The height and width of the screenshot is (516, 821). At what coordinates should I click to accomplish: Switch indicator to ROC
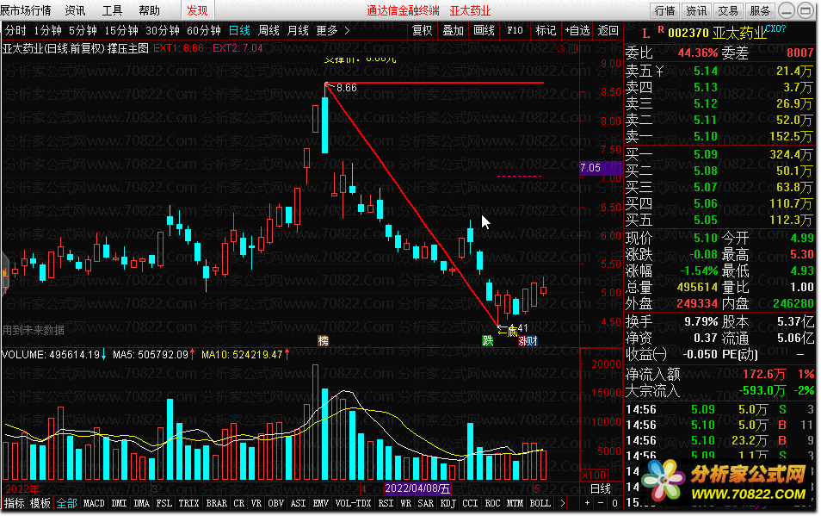point(493,503)
